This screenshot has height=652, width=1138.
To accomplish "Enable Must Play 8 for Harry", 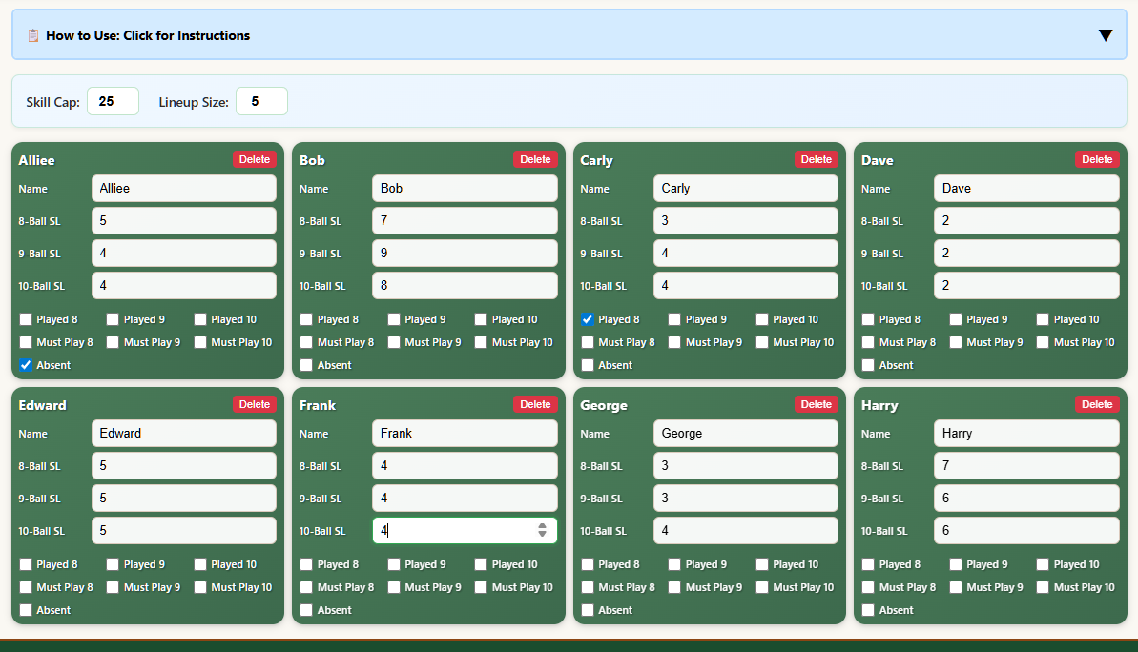I will click(868, 586).
